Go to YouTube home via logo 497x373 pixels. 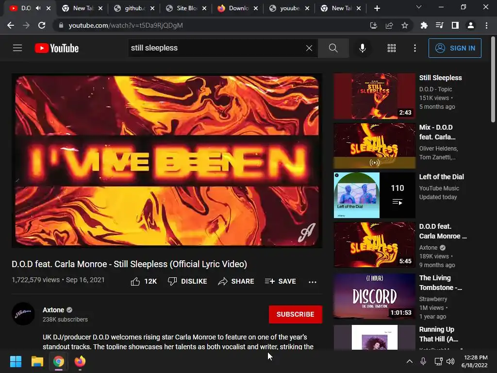pyautogui.click(x=57, y=48)
